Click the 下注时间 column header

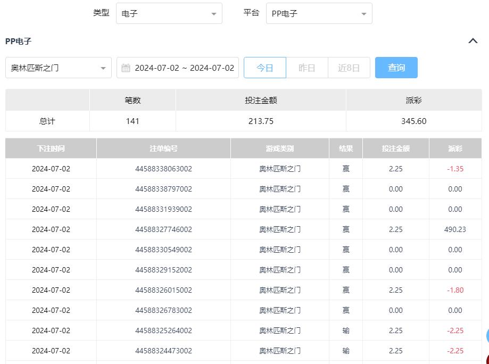[51, 148]
